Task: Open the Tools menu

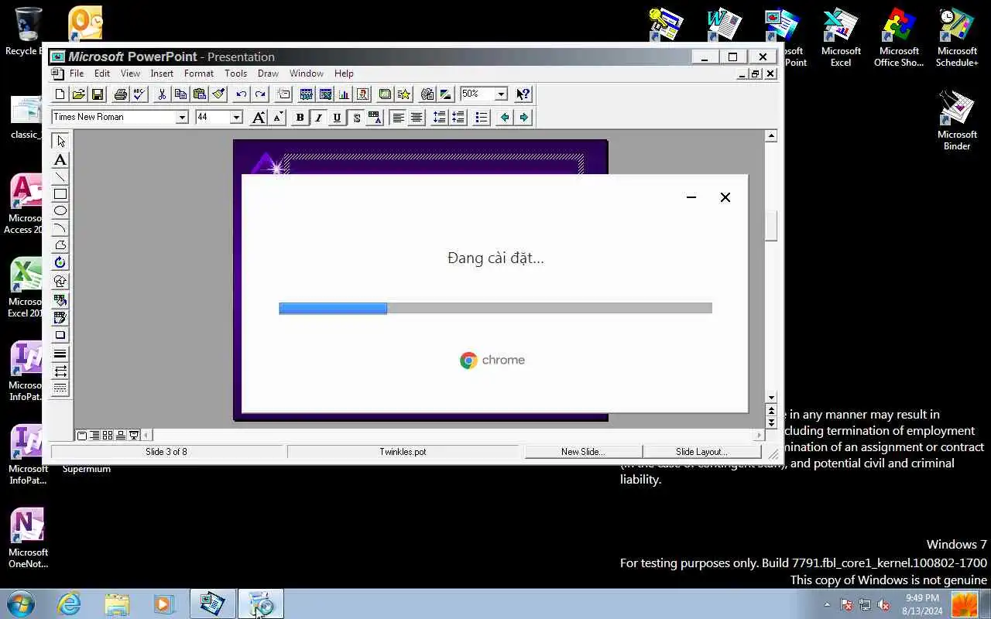Action: click(235, 74)
